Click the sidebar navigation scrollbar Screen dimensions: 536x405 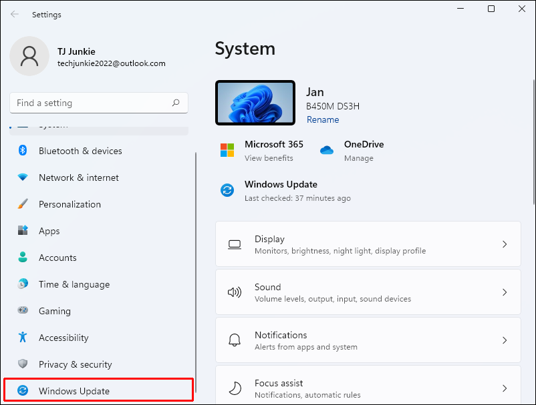[196, 273]
